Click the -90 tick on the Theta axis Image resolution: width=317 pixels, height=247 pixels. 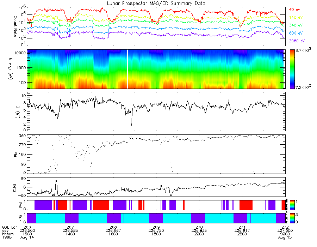[22, 195]
